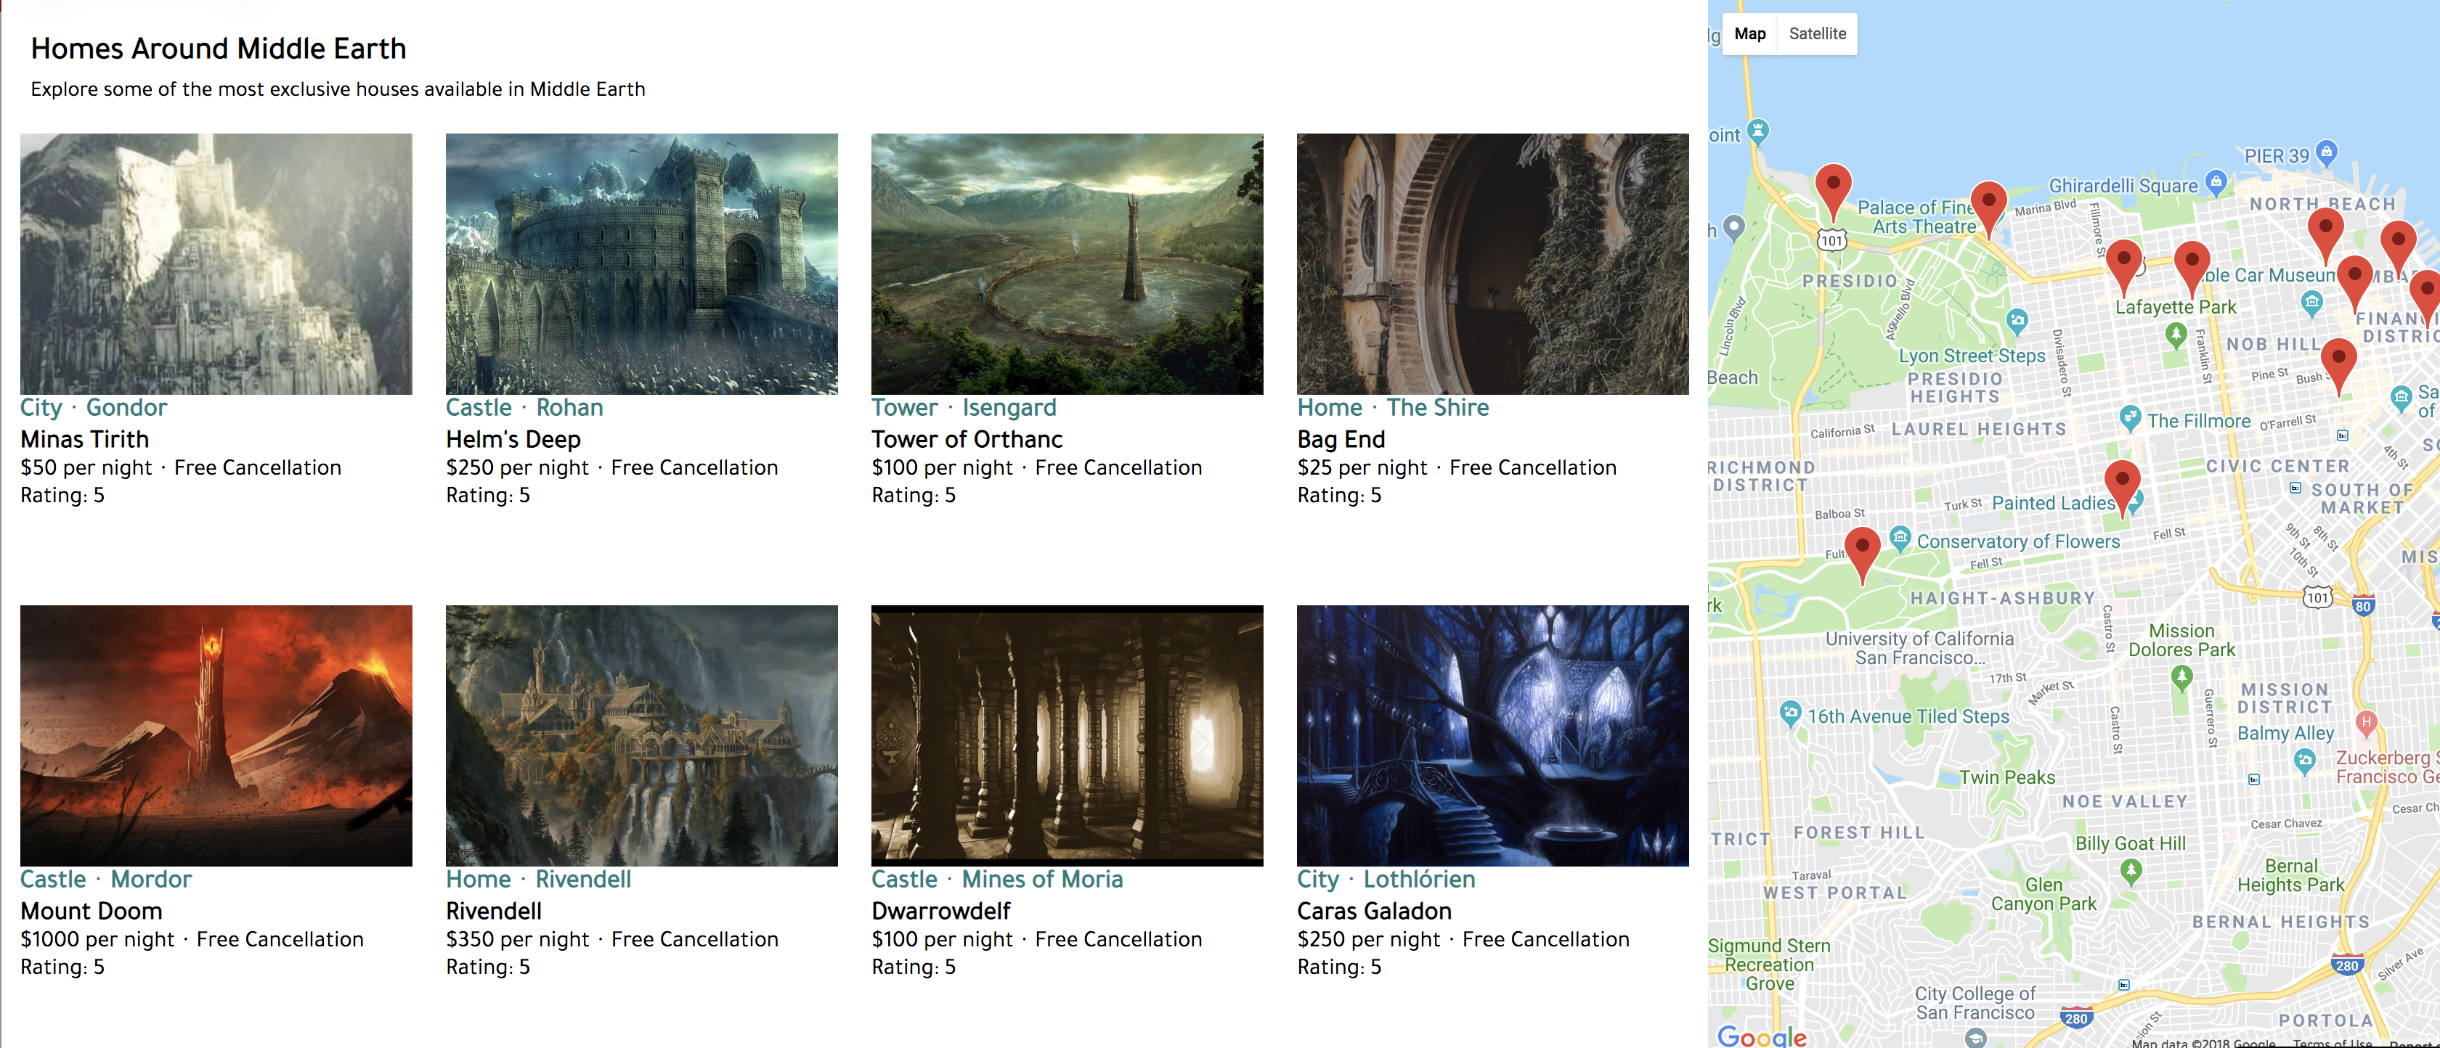This screenshot has width=2440, height=1048.
Task: Click the 'Minas Tirith' listing title
Action: (x=84, y=439)
